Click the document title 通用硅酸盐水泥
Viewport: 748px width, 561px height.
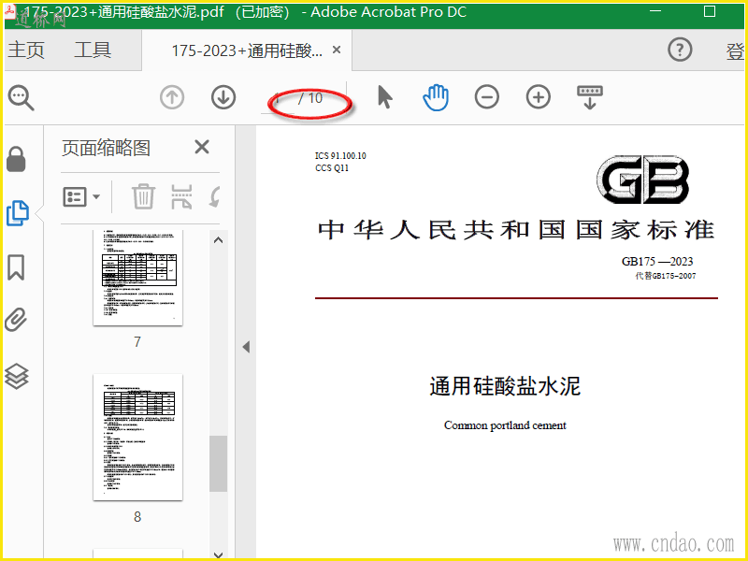[505, 386]
